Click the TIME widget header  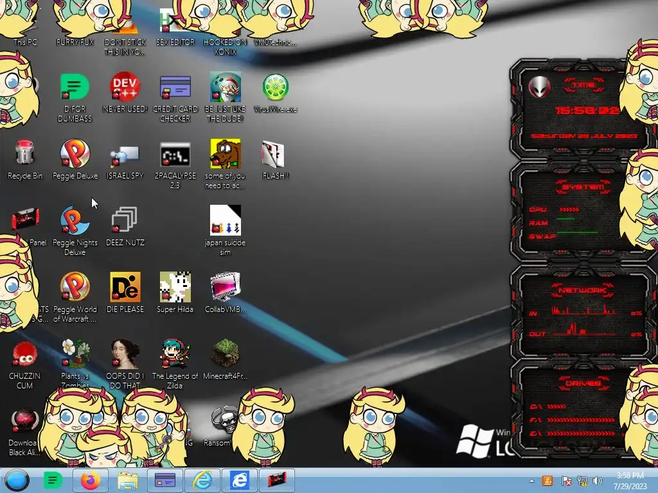click(x=583, y=85)
